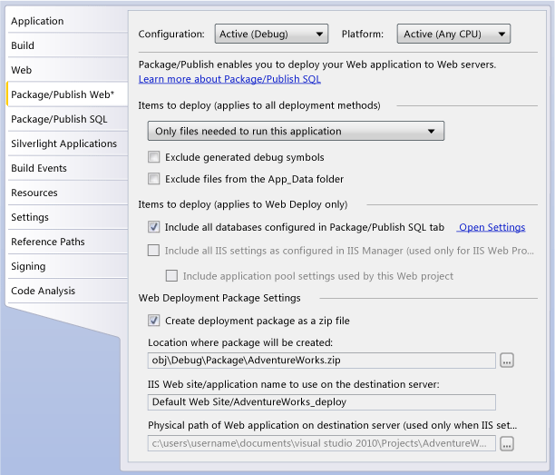Open the Package/Publish SQL tab
This screenshot has height=475, width=555.
pyautogui.click(x=67, y=119)
